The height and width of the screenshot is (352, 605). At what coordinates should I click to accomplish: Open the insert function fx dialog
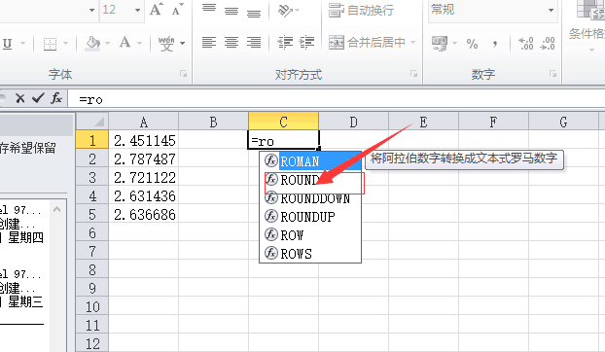click(56, 99)
